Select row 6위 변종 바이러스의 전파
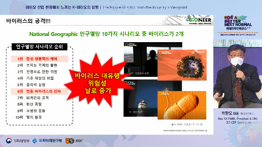The height and width of the screenshot is (147, 262). 39,91
